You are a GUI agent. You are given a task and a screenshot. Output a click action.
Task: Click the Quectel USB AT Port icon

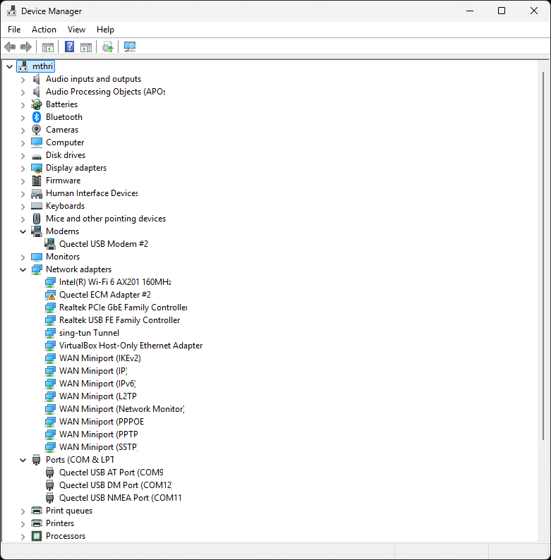(50, 473)
